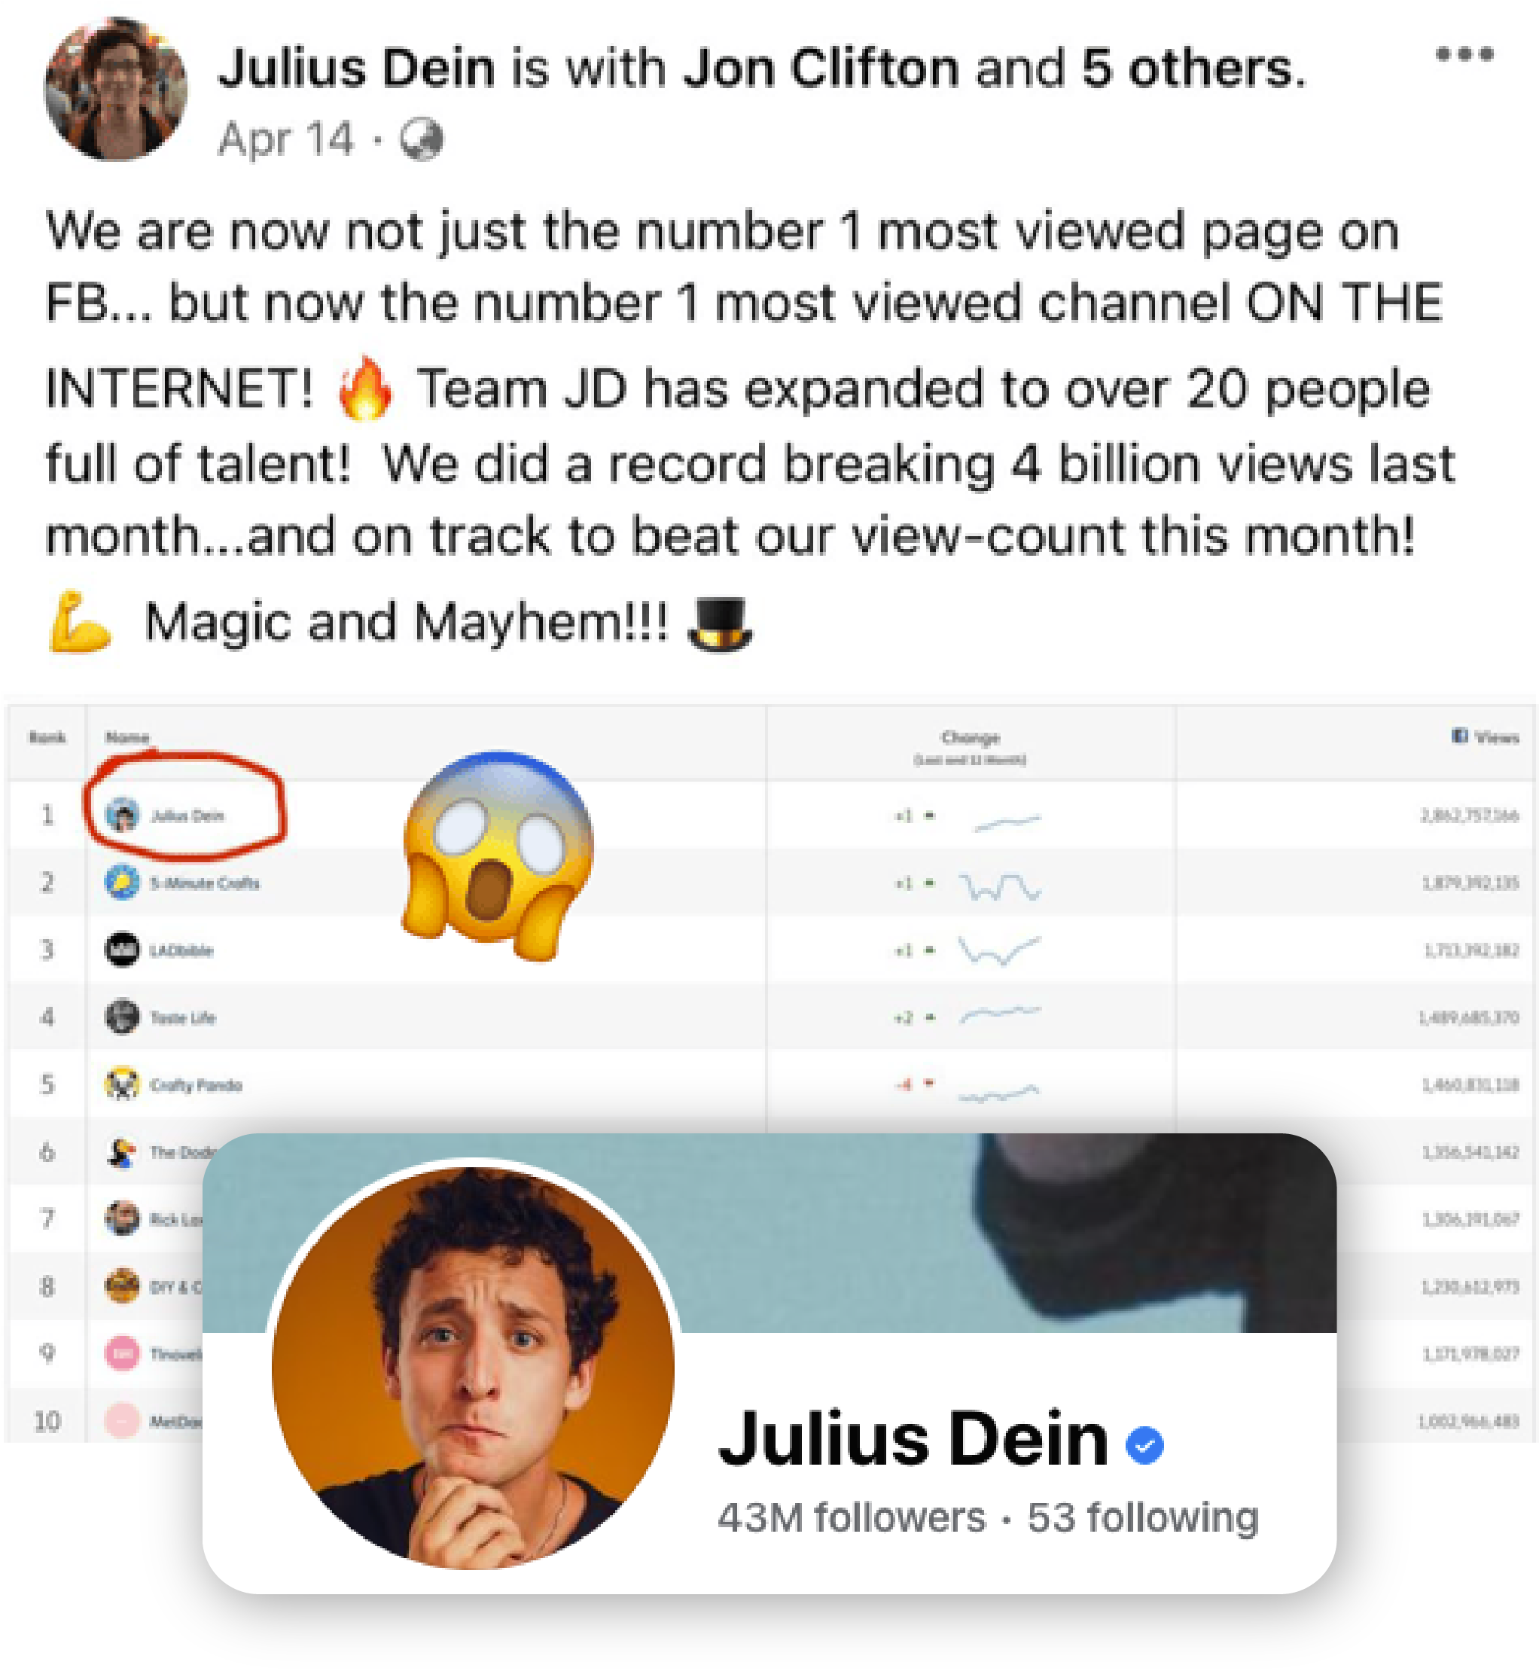Click the blue verified badge
1539x1671 pixels.
[x=1144, y=1444]
